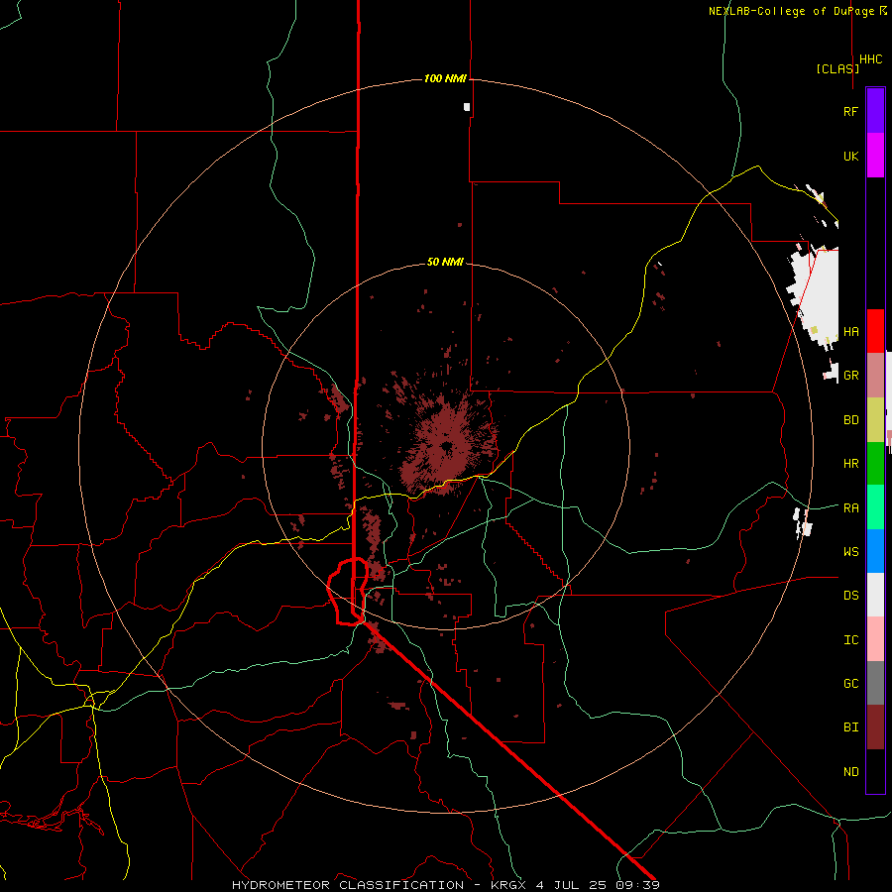Click the thick red closed outline near Reno
The width and height of the screenshot is (892, 892).
pyautogui.click(x=348, y=592)
